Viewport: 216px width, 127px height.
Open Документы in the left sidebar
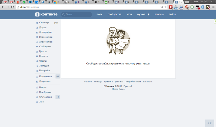[45, 81]
